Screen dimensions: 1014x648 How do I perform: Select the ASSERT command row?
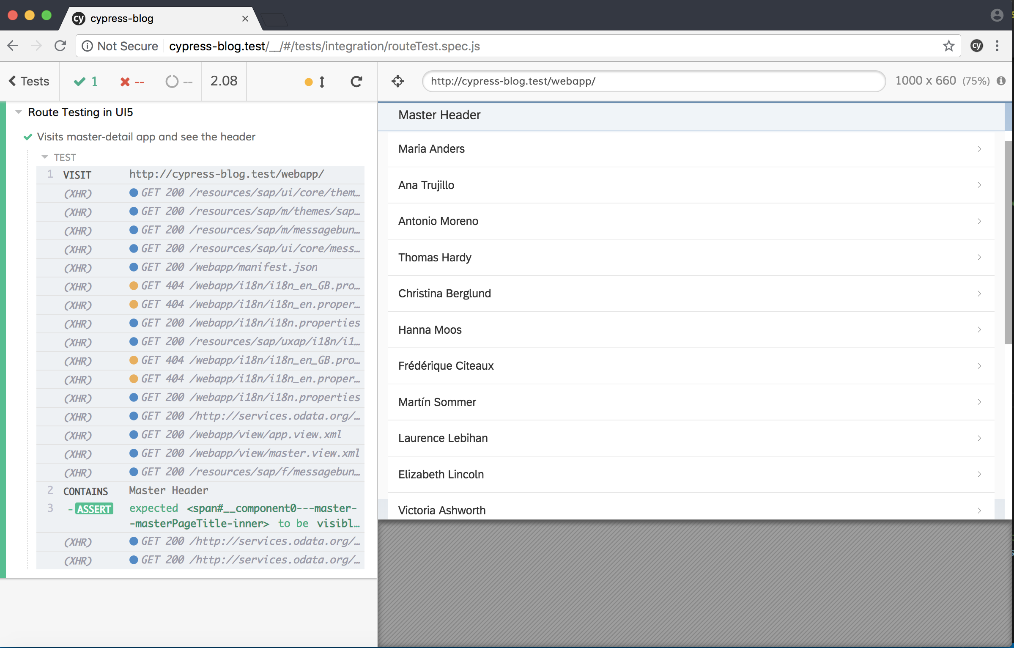coord(200,516)
